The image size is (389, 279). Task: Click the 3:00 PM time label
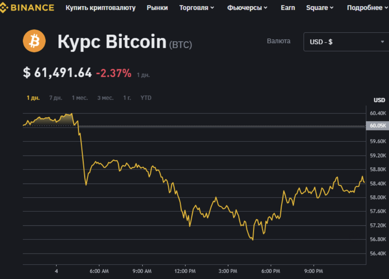228,271
